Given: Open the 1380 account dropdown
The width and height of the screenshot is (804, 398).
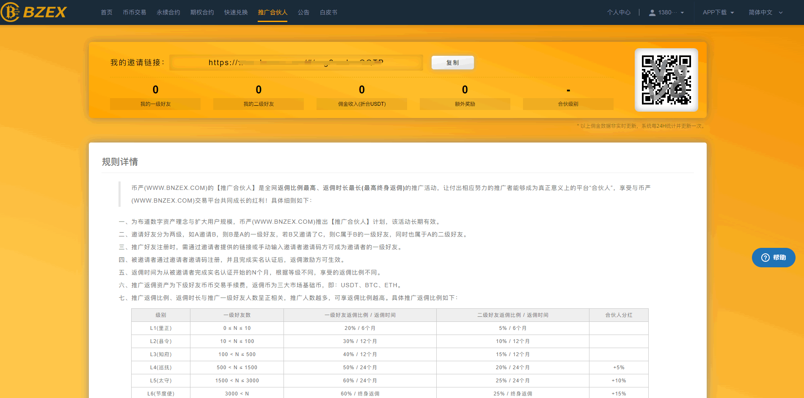Looking at the screenshot, I should pyautogui.click(x=667, y=13).
